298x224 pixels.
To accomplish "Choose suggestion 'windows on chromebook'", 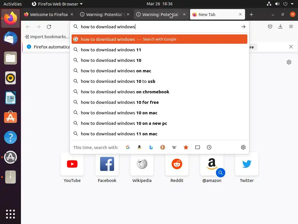I will (x=159, y=92).
